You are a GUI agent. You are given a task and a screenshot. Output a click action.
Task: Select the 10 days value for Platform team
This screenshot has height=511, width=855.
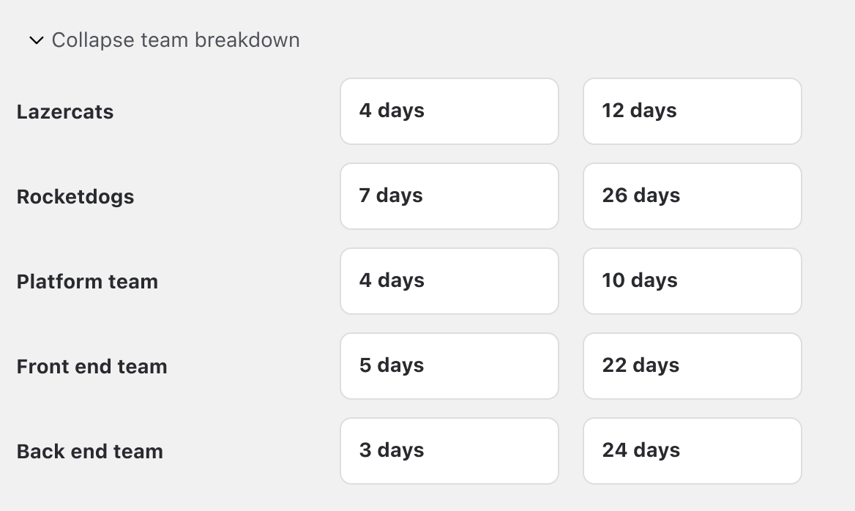coord(692,280)
